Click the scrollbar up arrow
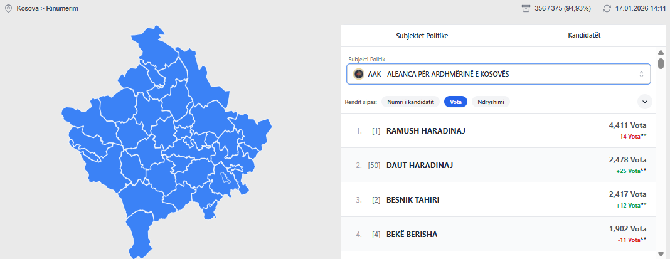The width and height of the screenshot is (670, 259). click(661, 53)
